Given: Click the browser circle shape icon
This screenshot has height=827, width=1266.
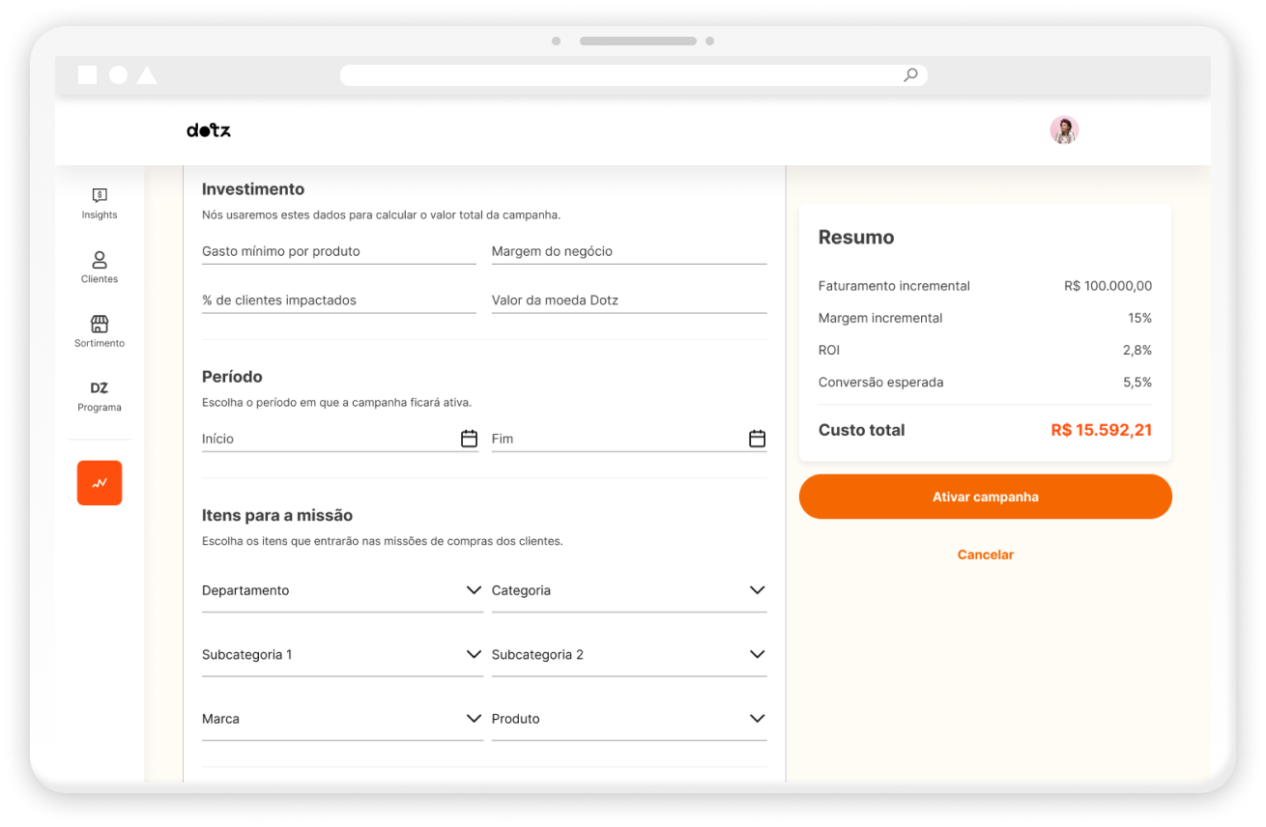Looking at the screenshot, I should (x=118, y=74).
